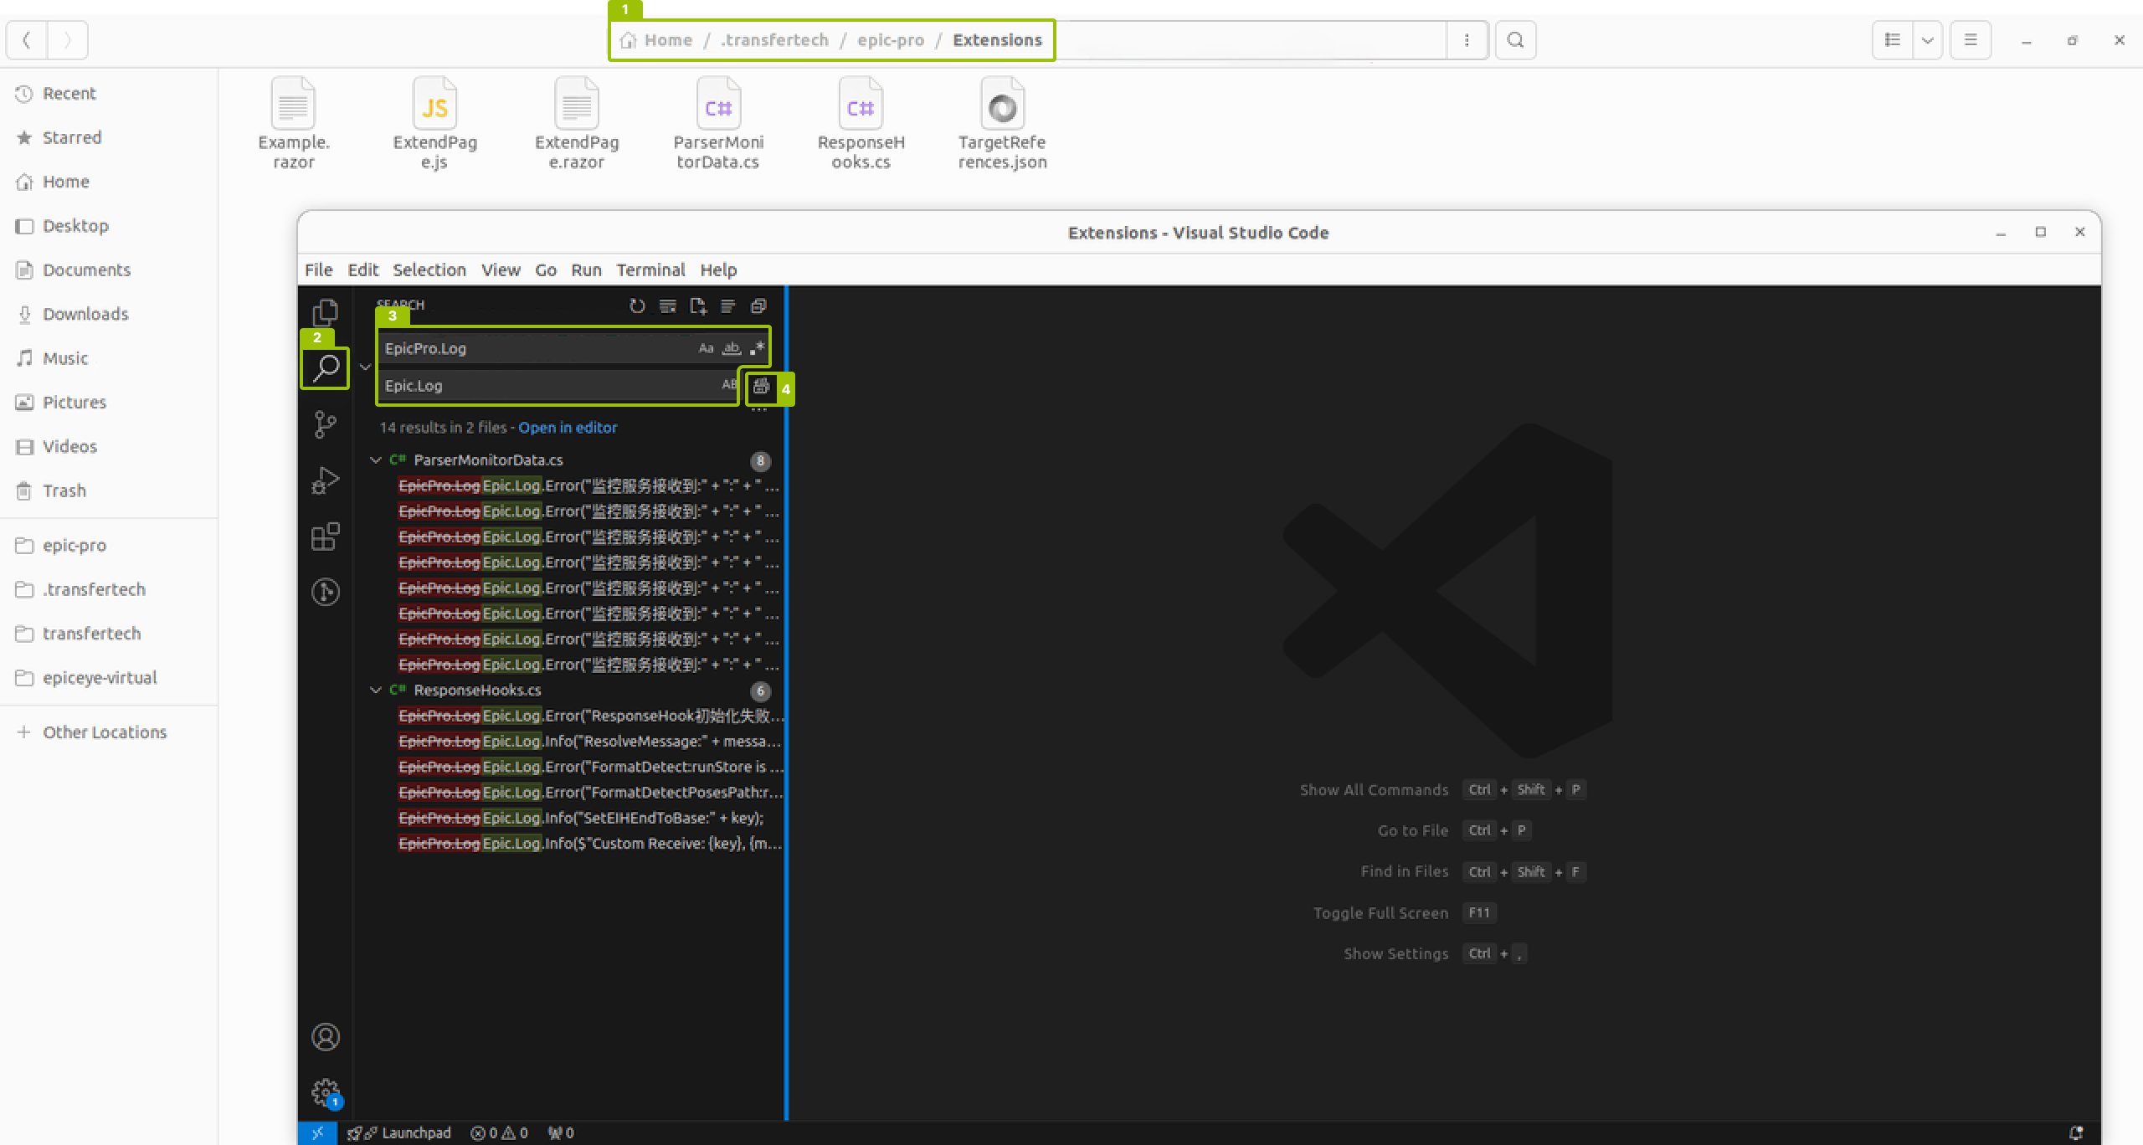
Task: Open the Manage gear icon in VS Code
Action: (x=325, y=1092)
